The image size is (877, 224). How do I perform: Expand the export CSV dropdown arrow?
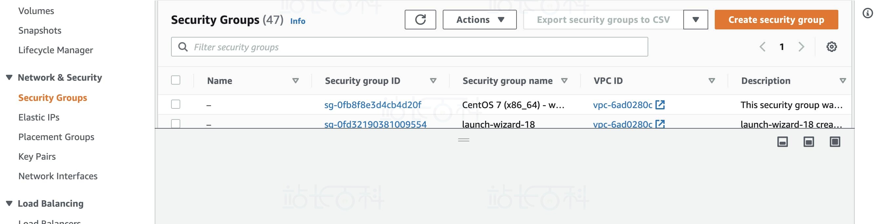(695, 20)
